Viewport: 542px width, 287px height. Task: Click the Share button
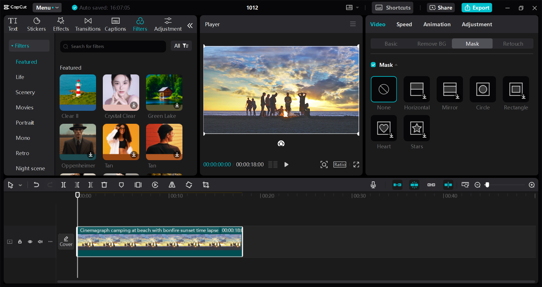click(x=441, y=8)
